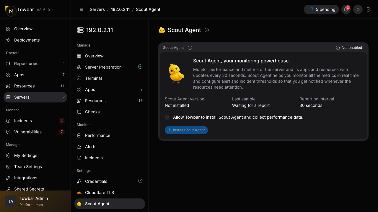The image size is (378, 212).
Task: Open Resources showing 11 in main sidebar
Action: pyautogui.click(x=35, y=86)
